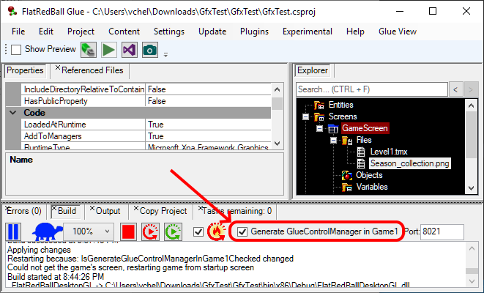Click the Explorer search box

click(372, 89)
